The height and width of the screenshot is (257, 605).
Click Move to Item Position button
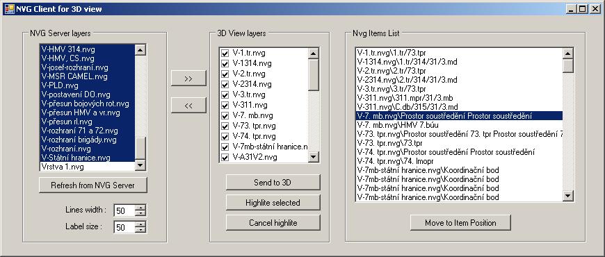pos(460,223)
